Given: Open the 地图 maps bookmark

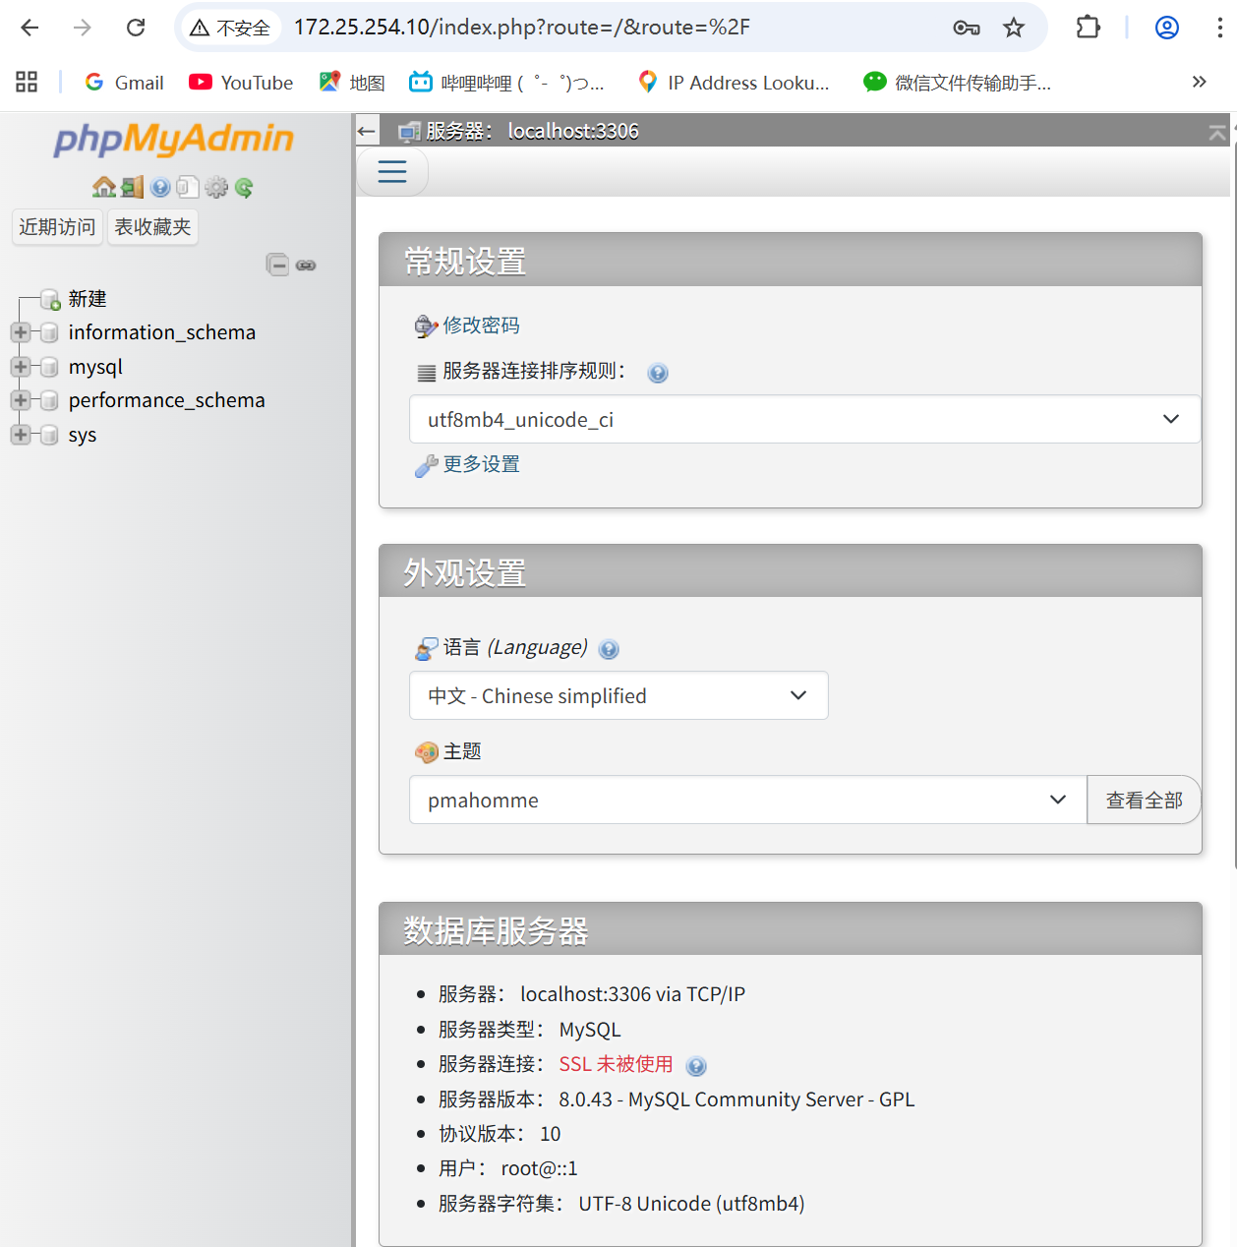Looking at the screenshot, I should [352, 83].
